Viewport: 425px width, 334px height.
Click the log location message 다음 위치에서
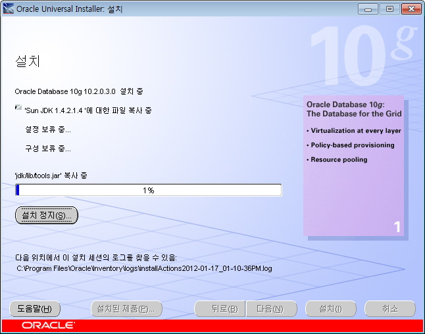[x=96, y=257]
